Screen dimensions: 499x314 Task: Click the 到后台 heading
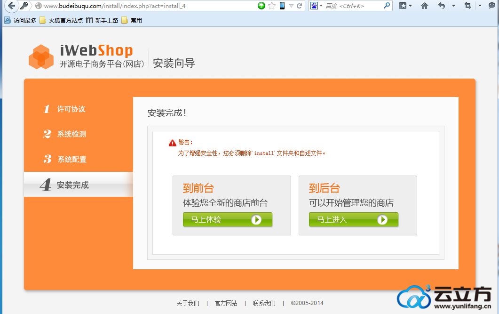[x=325, y=188]
